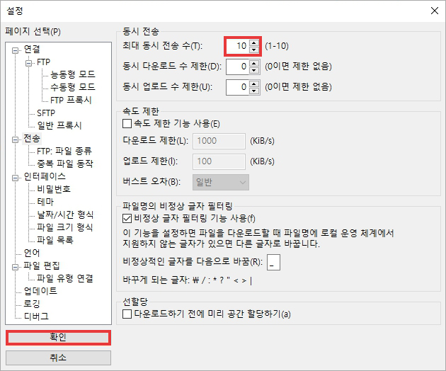The width and height of the screenshot is (446, 371).
Task: Open 테마 settings page
Action: tap(45, 202)
